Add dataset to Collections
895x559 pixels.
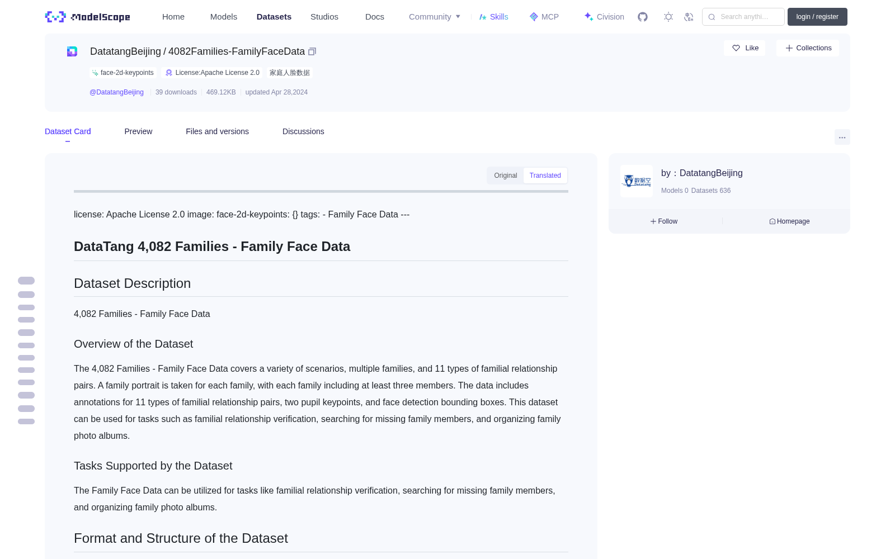click(808, 48)
